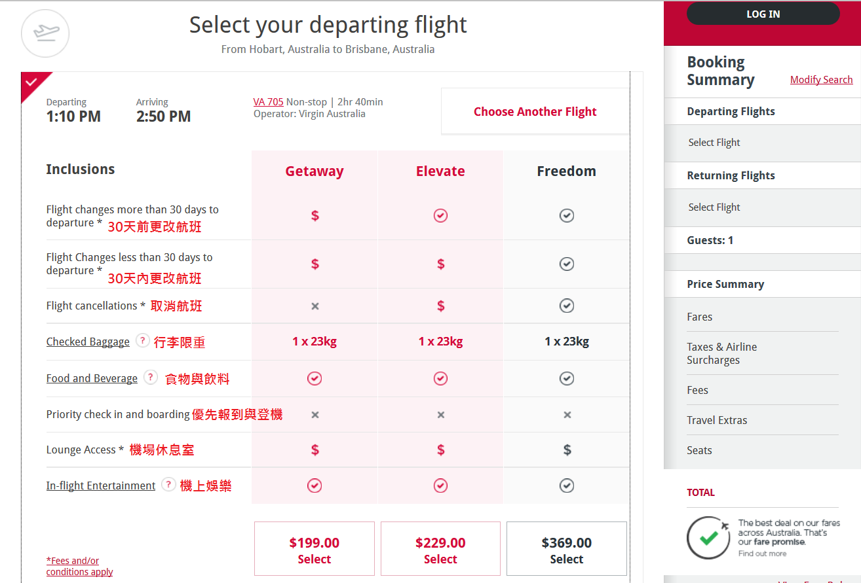Image resolution: width=861 pixels, height=583 pixels.
Task: Open the Fees and/or conditions apply link
Action: click(79, 565)
